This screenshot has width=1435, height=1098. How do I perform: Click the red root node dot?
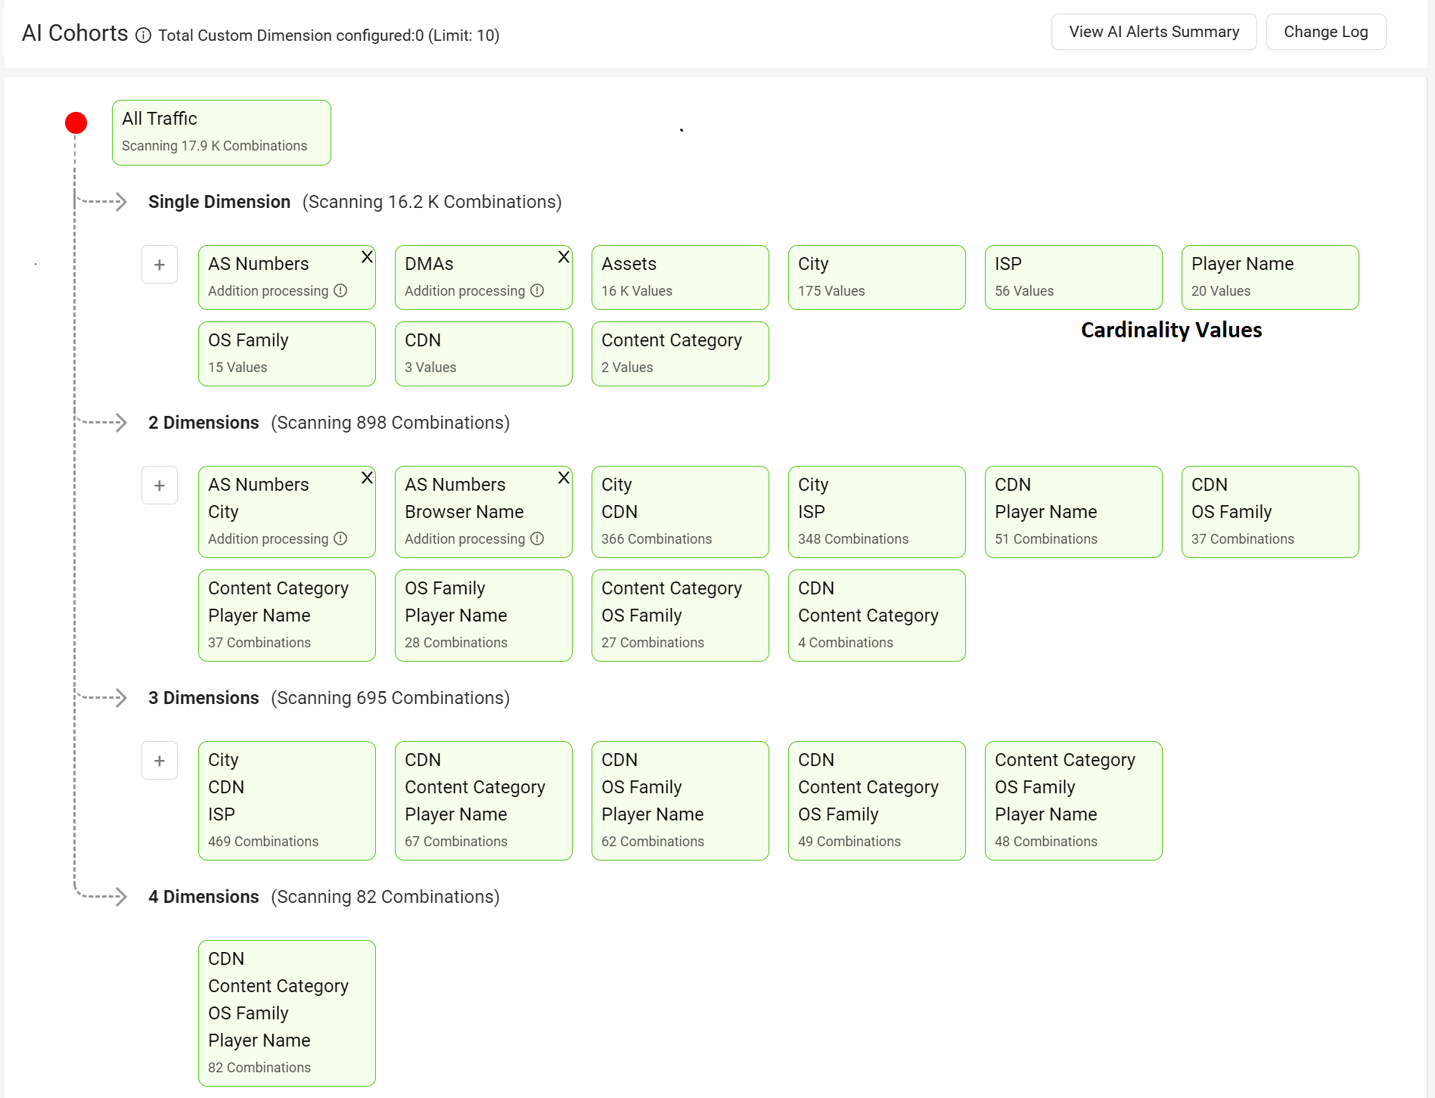coord(76,123)
